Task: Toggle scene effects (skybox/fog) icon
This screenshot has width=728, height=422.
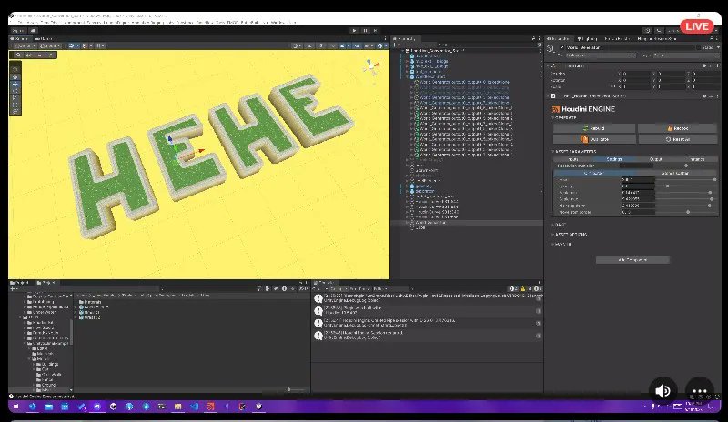Action: (x=344, y=46)
